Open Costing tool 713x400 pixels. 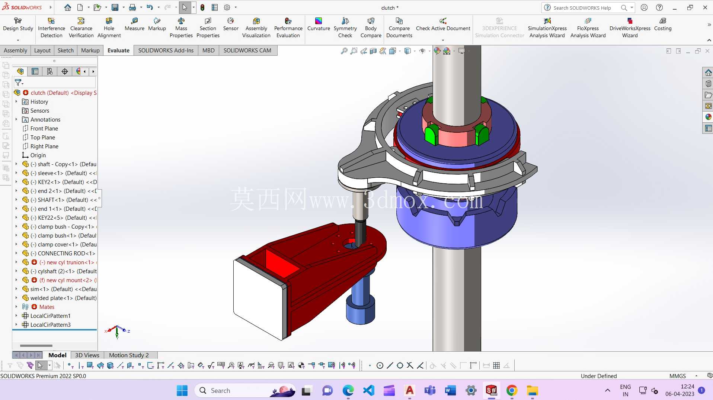point(663,25)
